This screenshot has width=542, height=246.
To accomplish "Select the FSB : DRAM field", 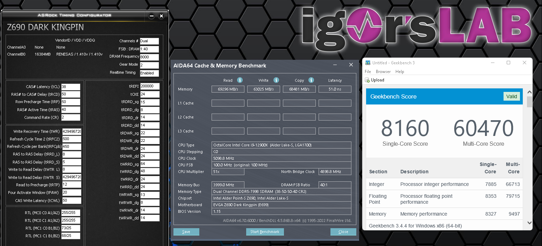I will point(149,49).
